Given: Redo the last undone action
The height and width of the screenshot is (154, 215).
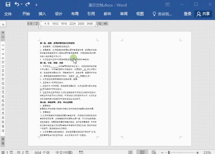Looking at the screenshot, I should click(28, 4).
